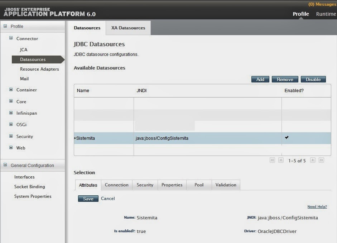Collapse the Connector tree node
This screenshot has height=243, width=337.
pos(11,38)
